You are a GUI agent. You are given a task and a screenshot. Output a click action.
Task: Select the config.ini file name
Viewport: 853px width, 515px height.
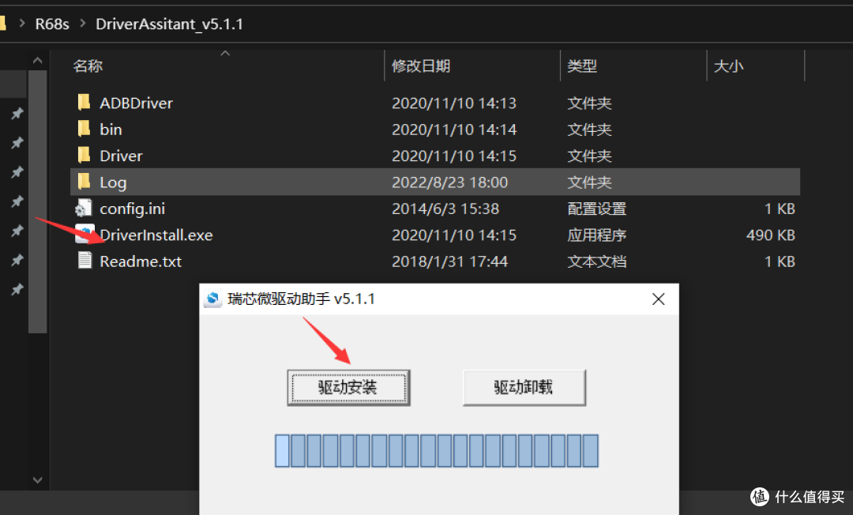coord(132,209)
